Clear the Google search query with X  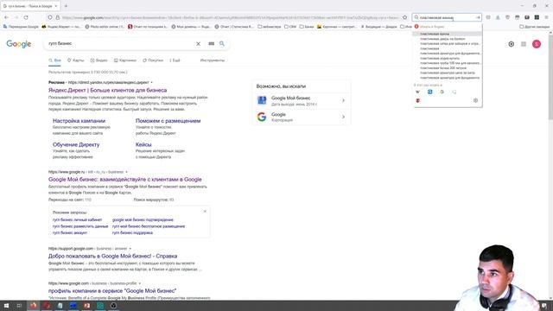click(198, 44)
